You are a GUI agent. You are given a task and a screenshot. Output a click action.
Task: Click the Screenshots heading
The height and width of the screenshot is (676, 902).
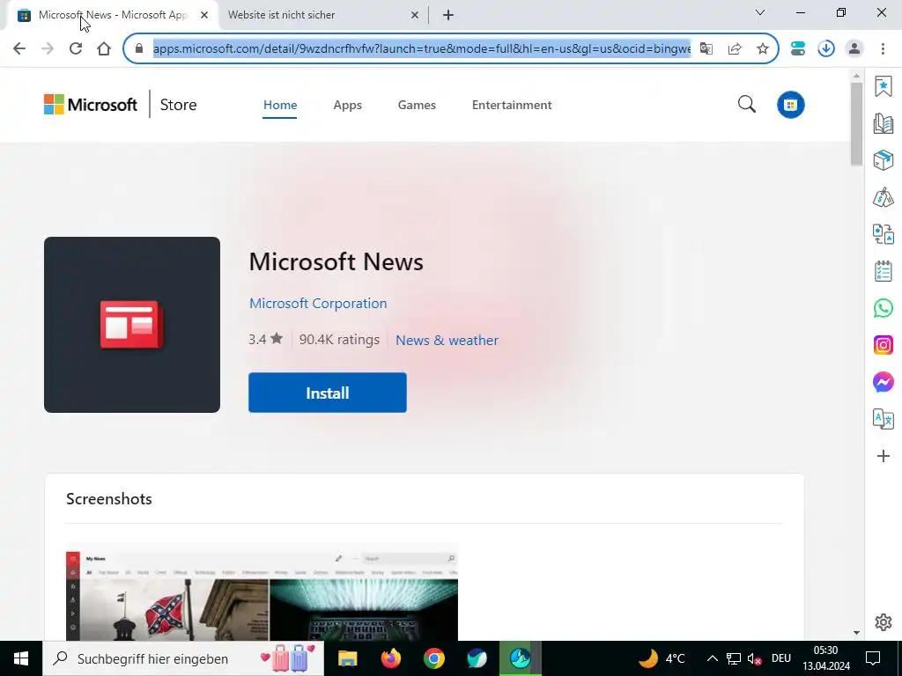click(x=108, y=499)
